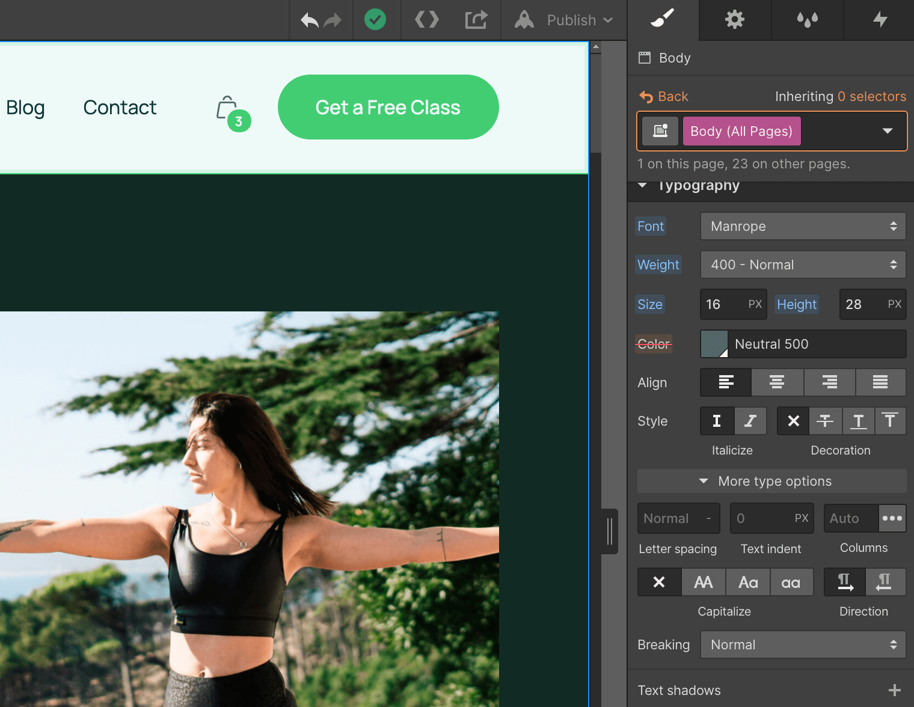Click the Neutral 500 color swatch
The width and height of the screenshot is (914, 707).
coord(714,344)
